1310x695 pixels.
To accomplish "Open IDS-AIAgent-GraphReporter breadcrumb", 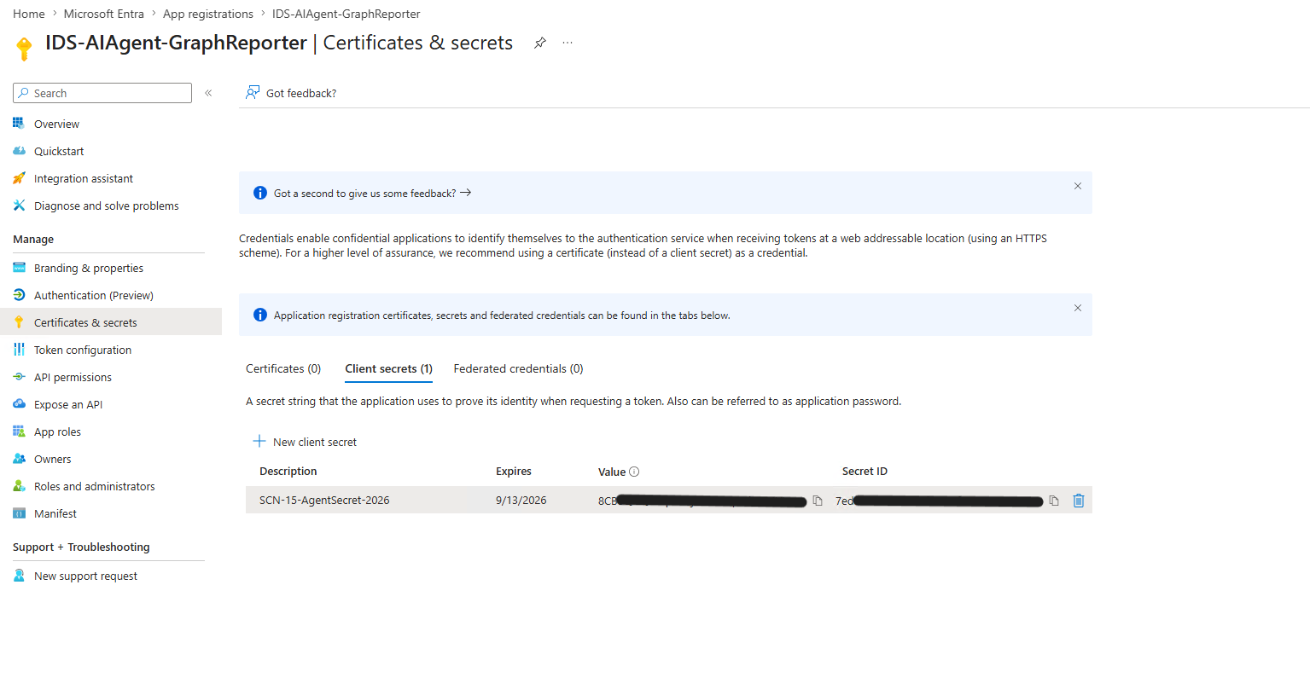I will 346,14.
